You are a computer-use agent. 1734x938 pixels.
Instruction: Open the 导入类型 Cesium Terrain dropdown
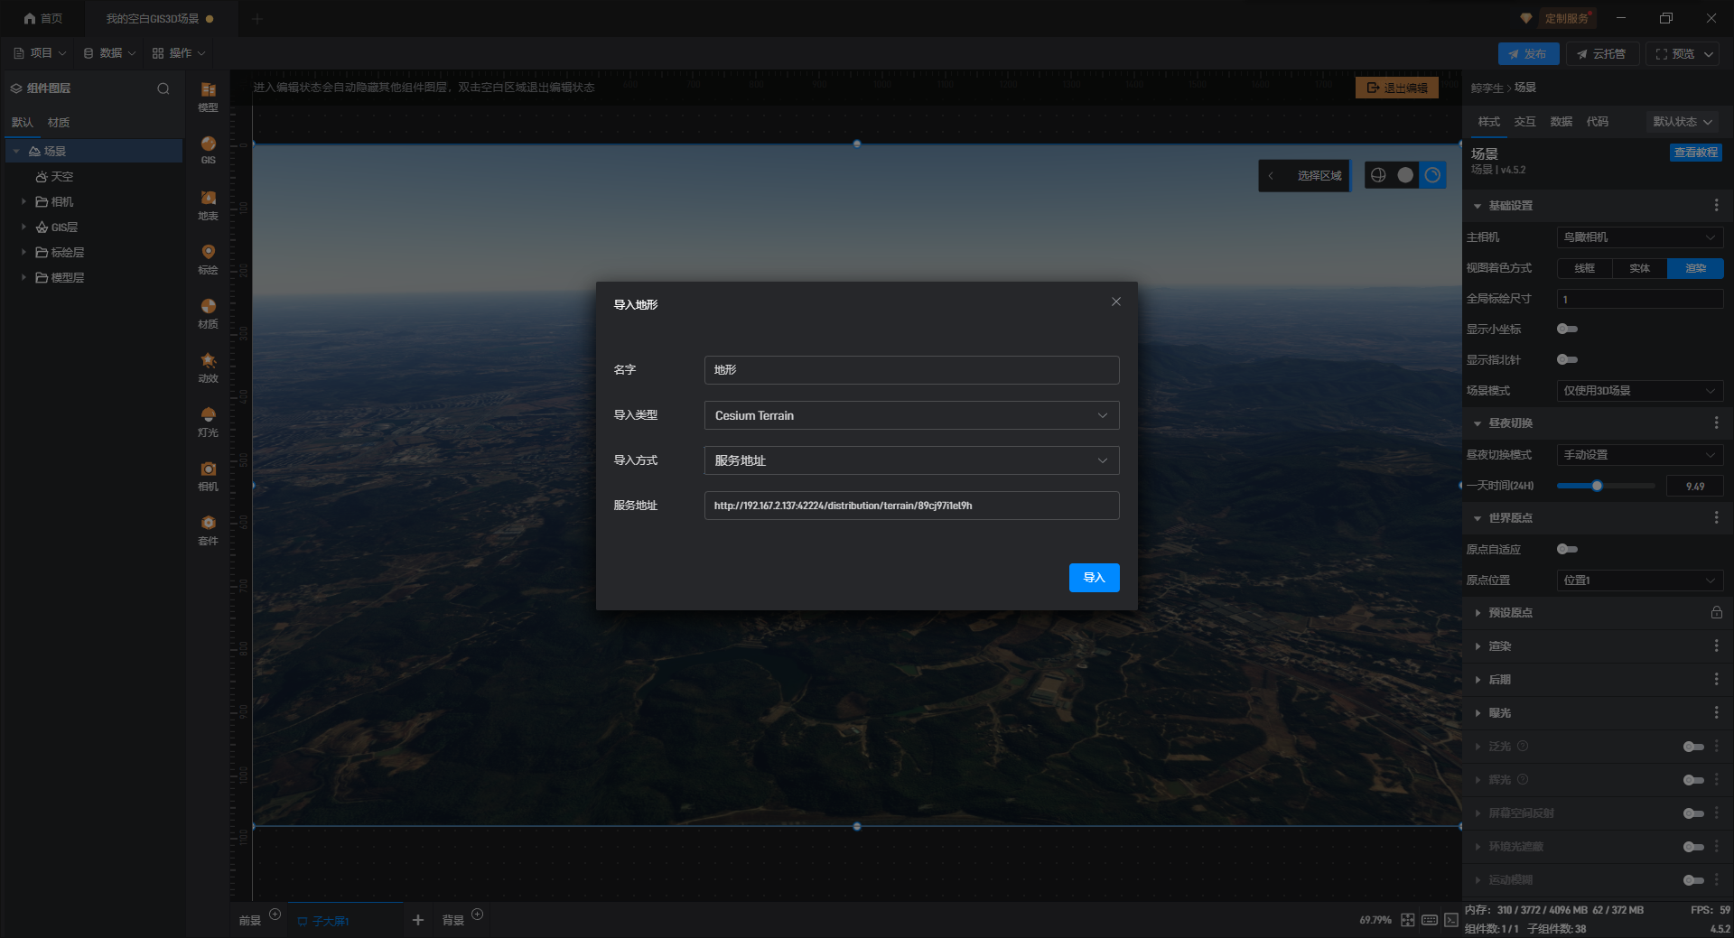tap(911, 415)
